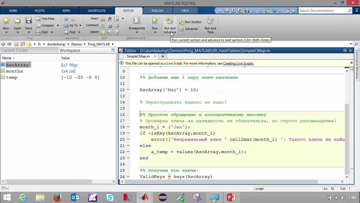Click the Run and Time icon
360x203 pixels.
[x=210, y=21]
